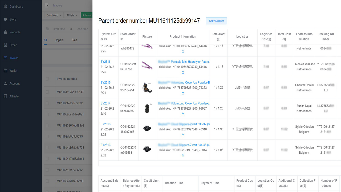Click the shopping bag icon under sku 74363
The width and height of the screenshot is (341, 192).
(183, 93)
